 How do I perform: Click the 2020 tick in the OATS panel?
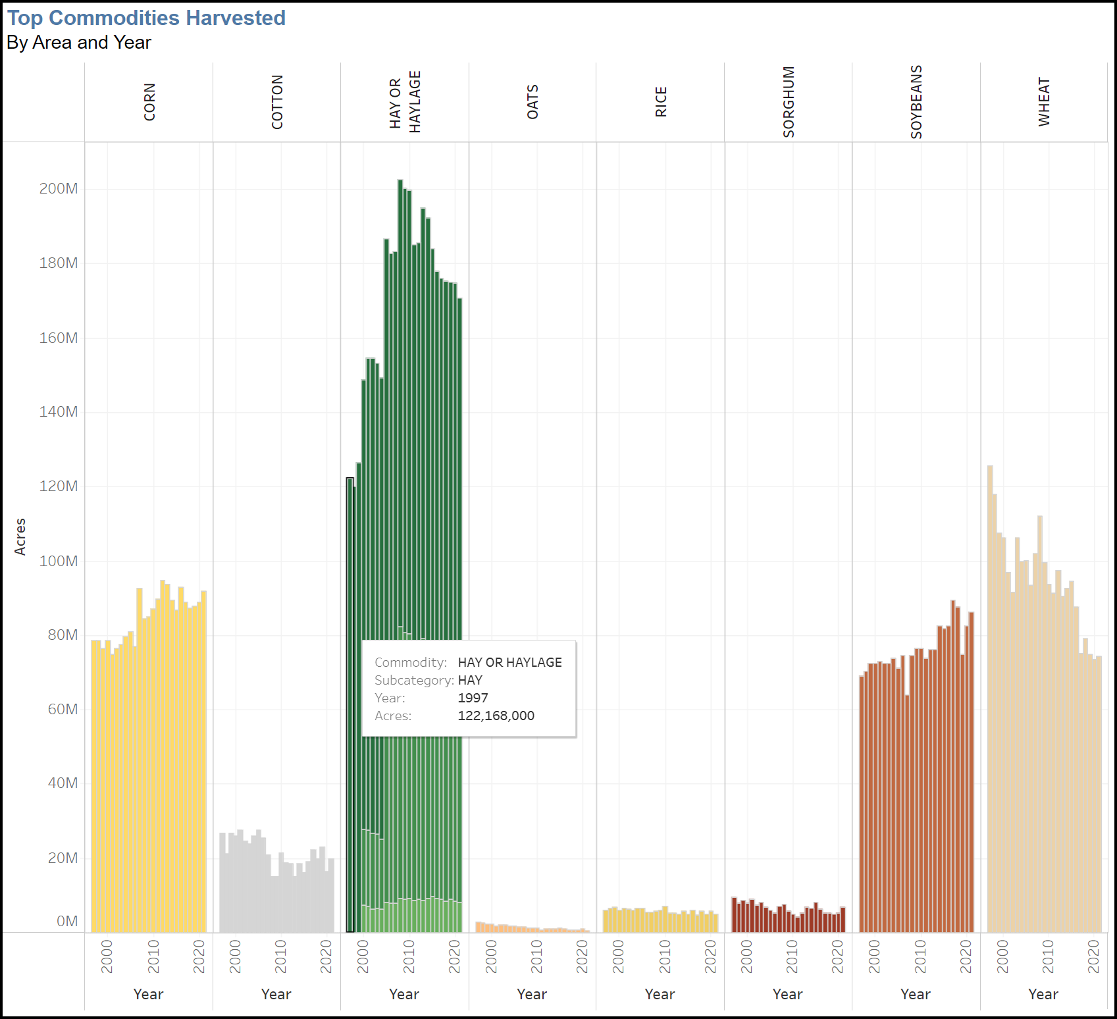tap(582, 956)
